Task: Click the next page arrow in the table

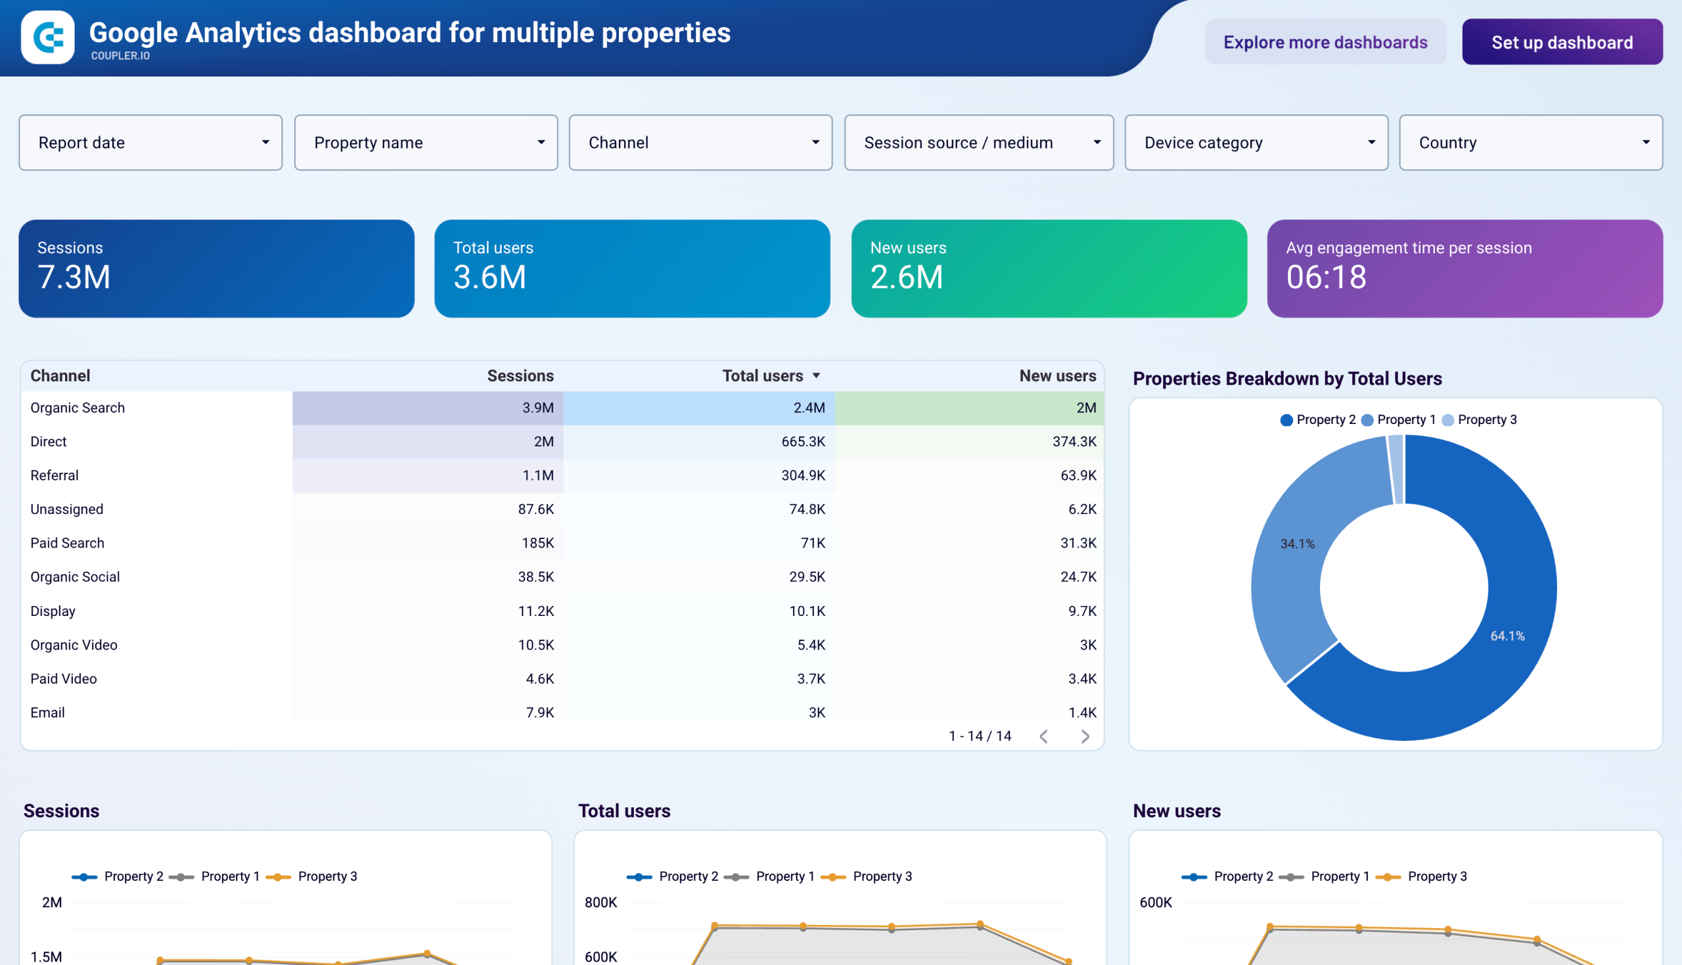Action: tap(1085, 736)
